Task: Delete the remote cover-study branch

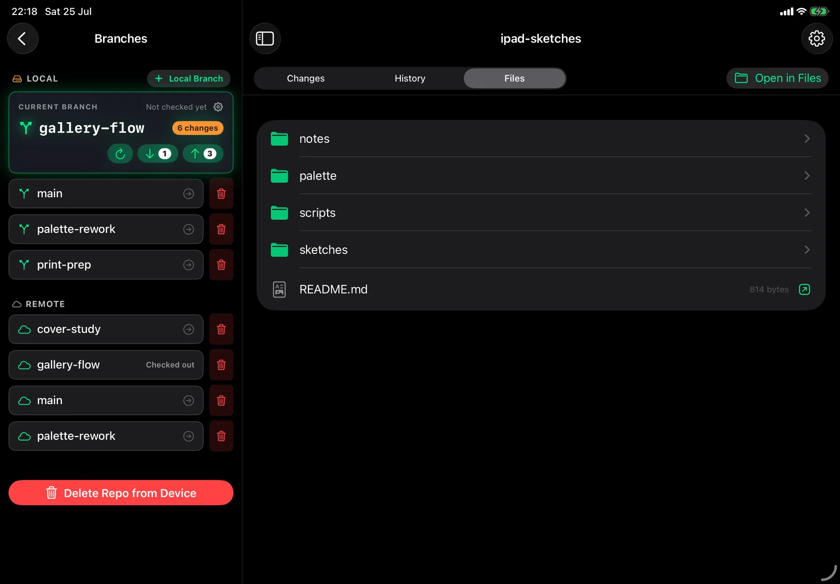Action: [221, 329]
